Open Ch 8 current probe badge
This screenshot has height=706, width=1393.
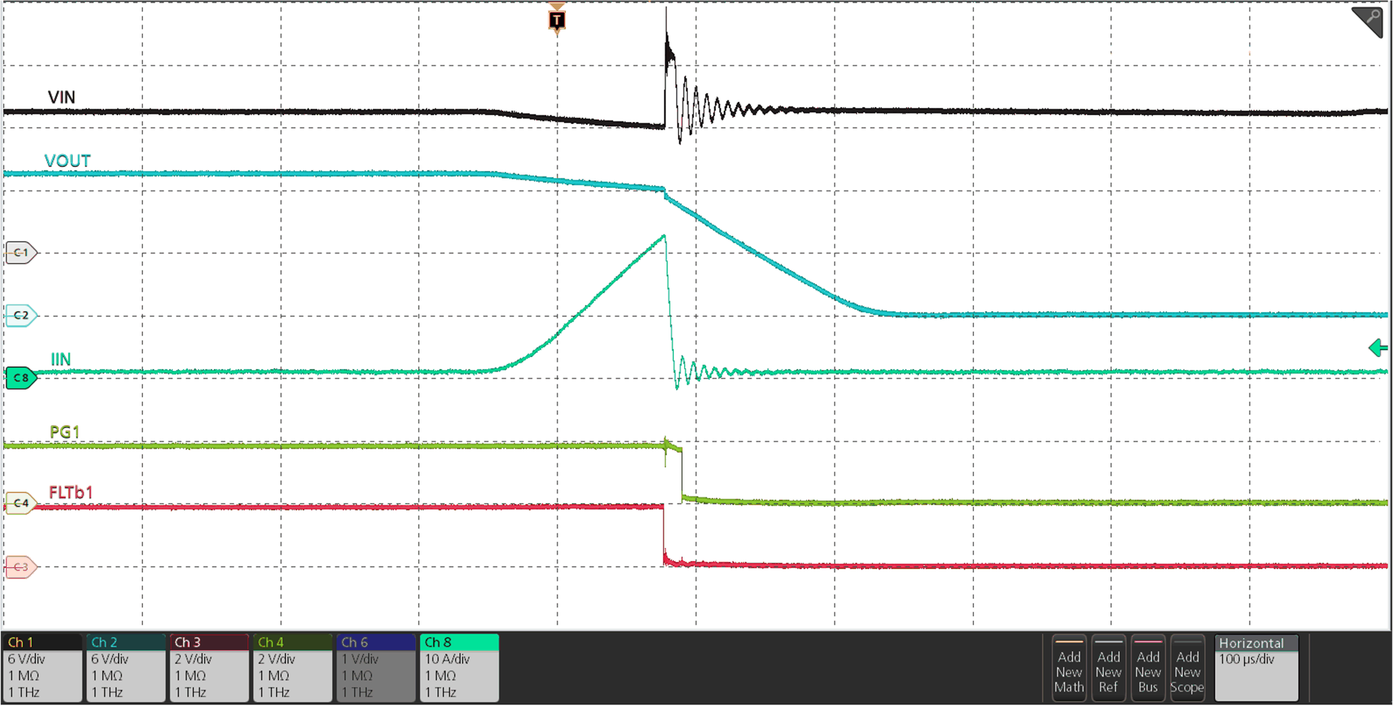459,668
